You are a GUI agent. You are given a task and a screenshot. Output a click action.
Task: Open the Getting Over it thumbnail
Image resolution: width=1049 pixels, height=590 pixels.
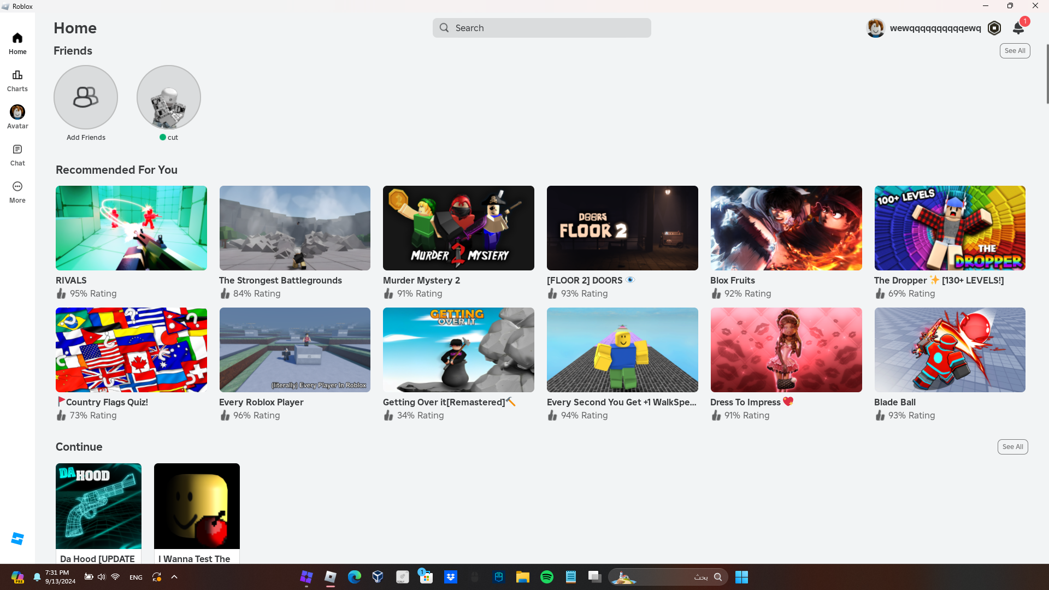pyautogui.click(x=458, y=350)
